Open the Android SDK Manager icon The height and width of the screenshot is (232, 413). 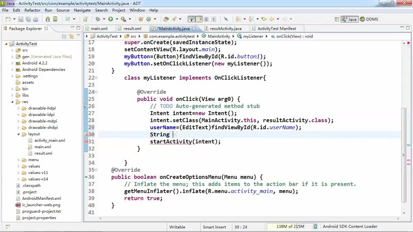[48, 19]
